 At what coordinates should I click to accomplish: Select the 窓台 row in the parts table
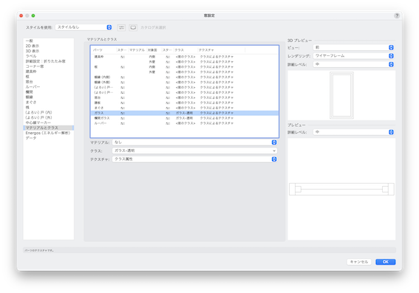(x=185, y=97)
